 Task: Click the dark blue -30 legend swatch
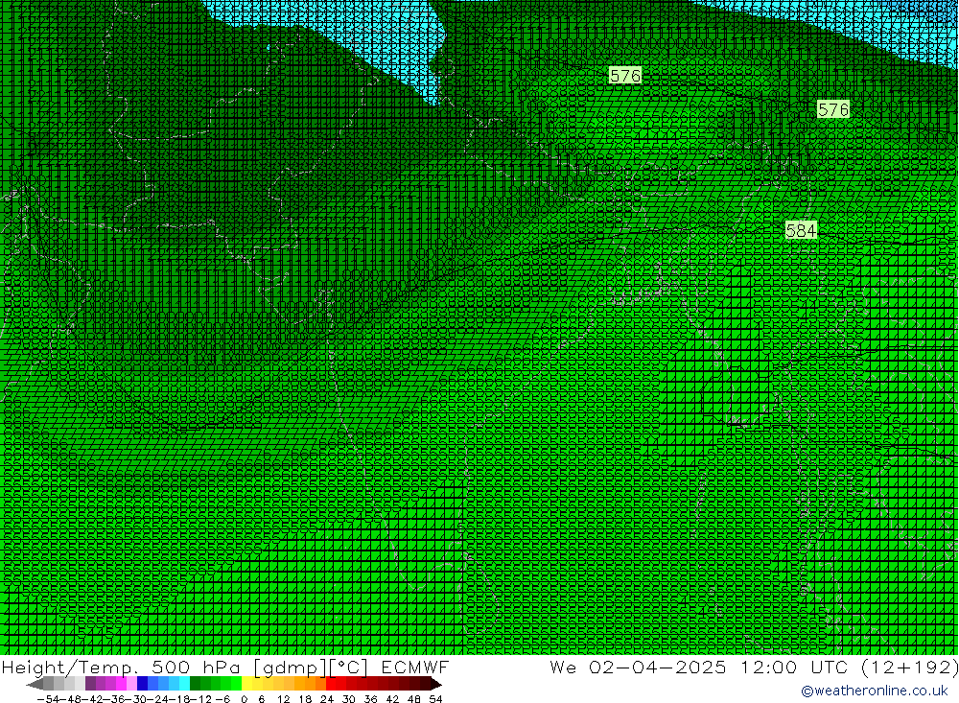coord(142,684)
